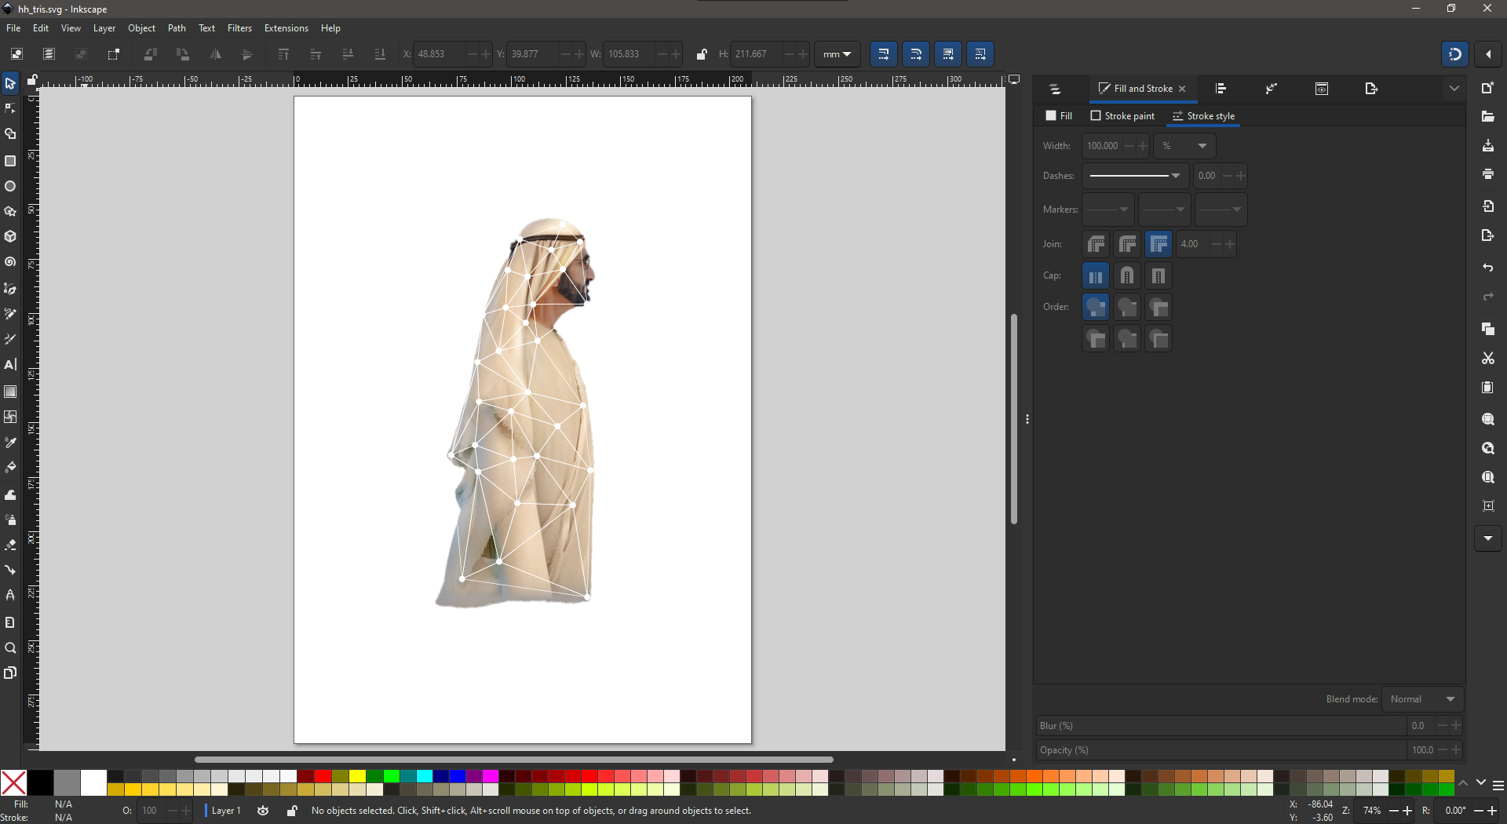Open the mm units dropdown

point(837,54)
